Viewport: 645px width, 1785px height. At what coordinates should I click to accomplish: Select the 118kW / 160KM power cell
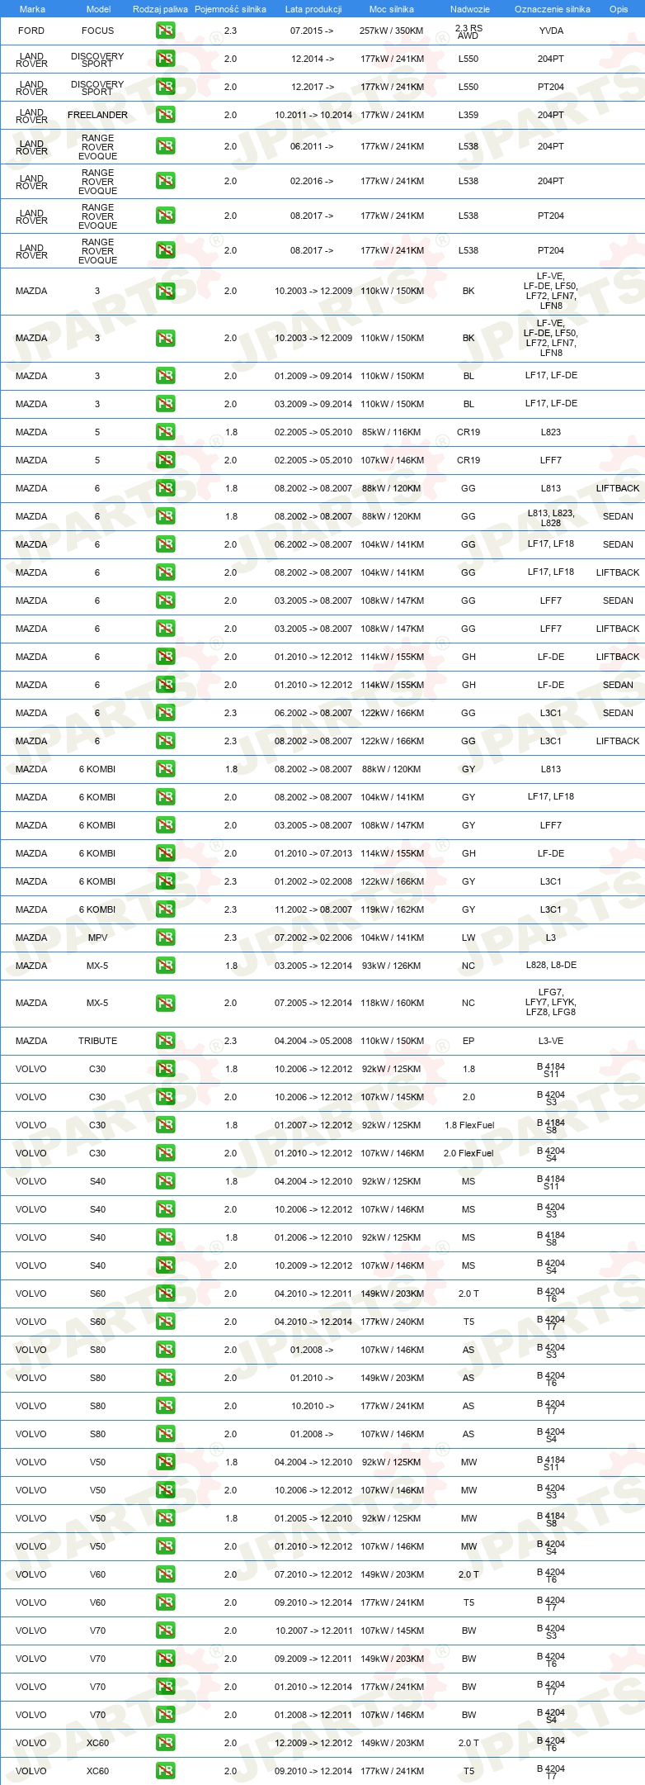point(392,1003)
